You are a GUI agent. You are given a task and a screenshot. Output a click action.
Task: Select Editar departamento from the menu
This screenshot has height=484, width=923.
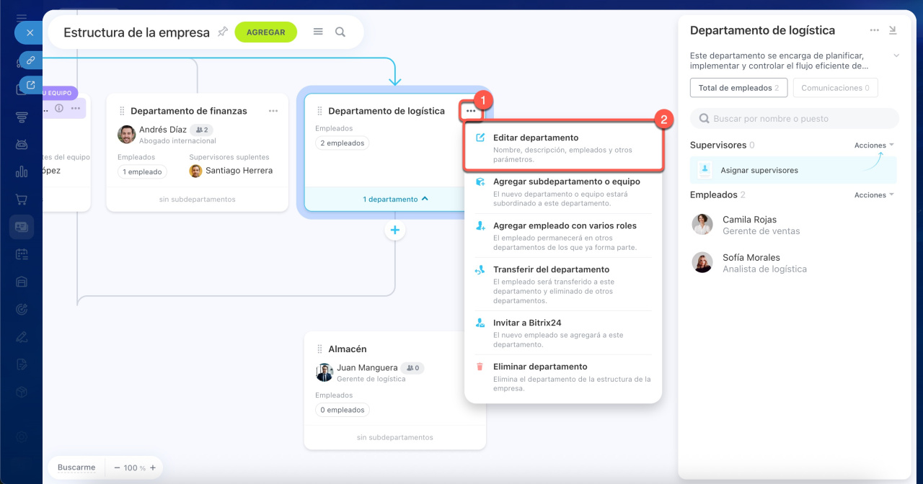535,138
